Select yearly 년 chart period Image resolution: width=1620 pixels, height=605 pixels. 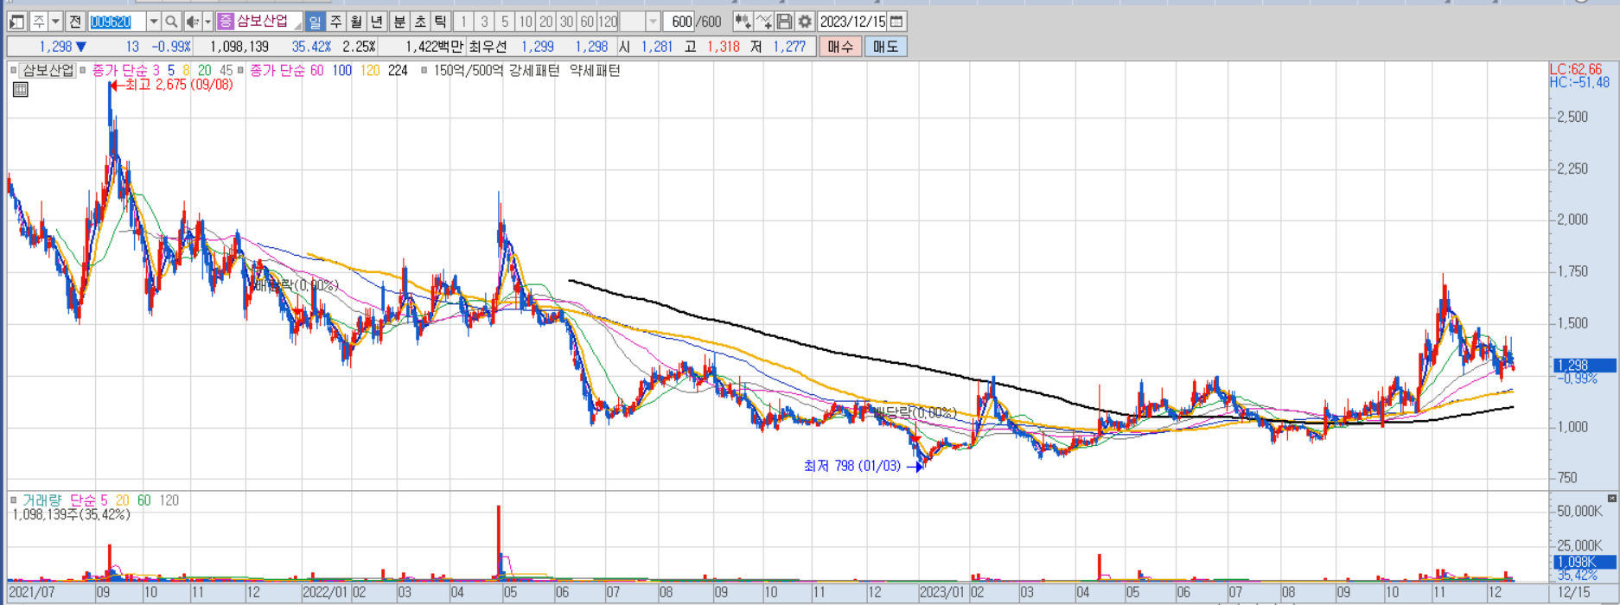click(377, 22)
